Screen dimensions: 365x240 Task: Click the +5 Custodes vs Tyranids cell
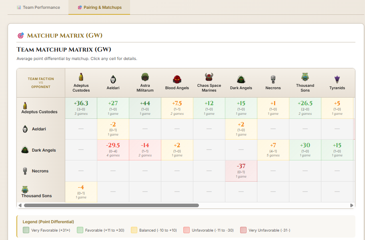click(337, 108)
